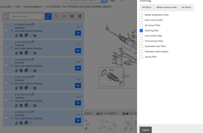Screen dimensions: 203x133
Task: Click orange replacement arrows in third row
Action: 30,71
